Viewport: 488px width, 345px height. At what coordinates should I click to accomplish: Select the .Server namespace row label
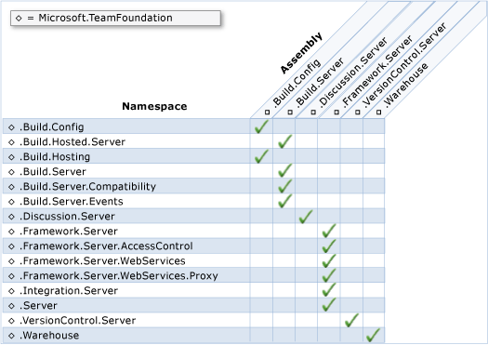click(x=38, y=305)
